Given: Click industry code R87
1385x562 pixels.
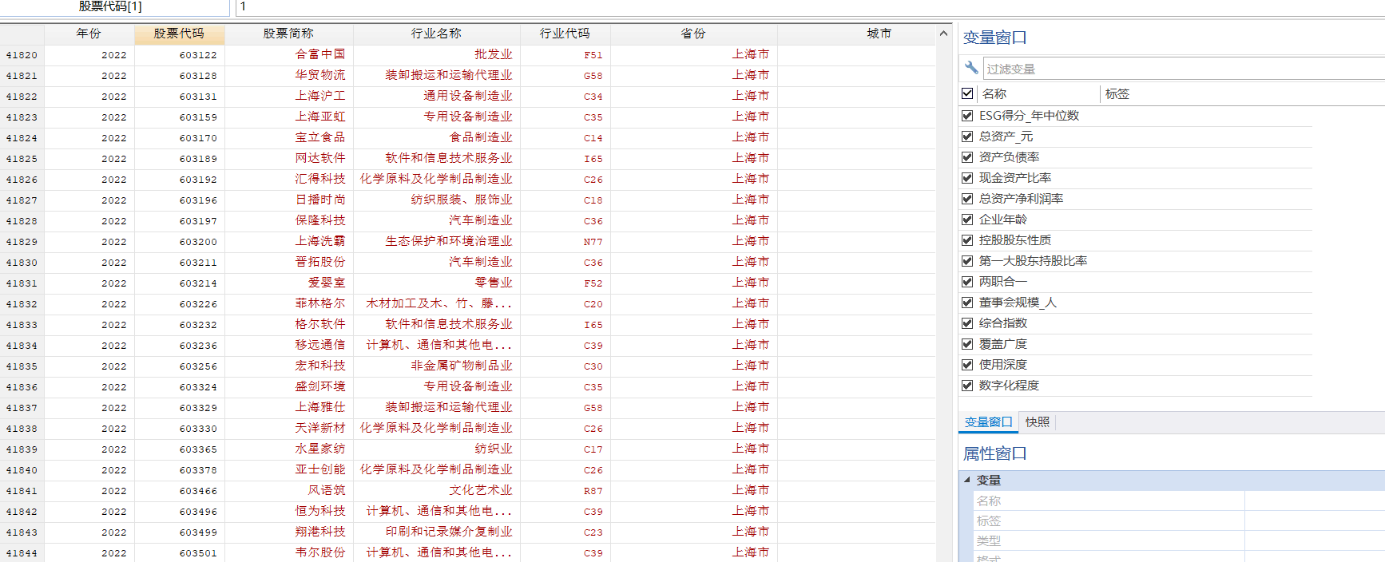Looking at the screenshot, I should pyautogui.click(x=593, y=491).
